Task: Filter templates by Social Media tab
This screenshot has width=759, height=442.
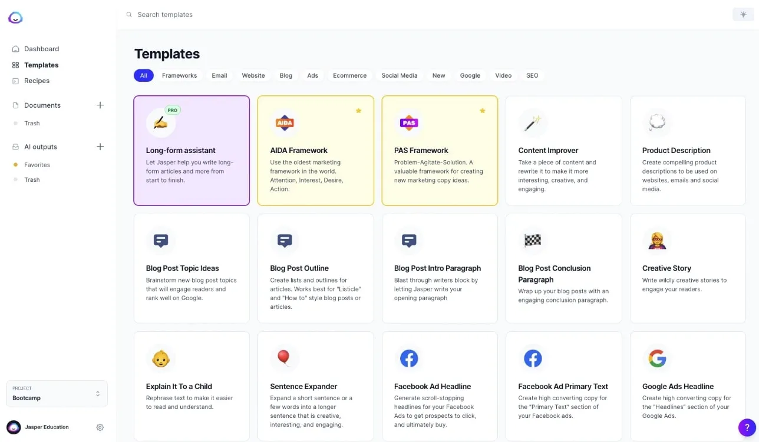Action: point(399,75)
